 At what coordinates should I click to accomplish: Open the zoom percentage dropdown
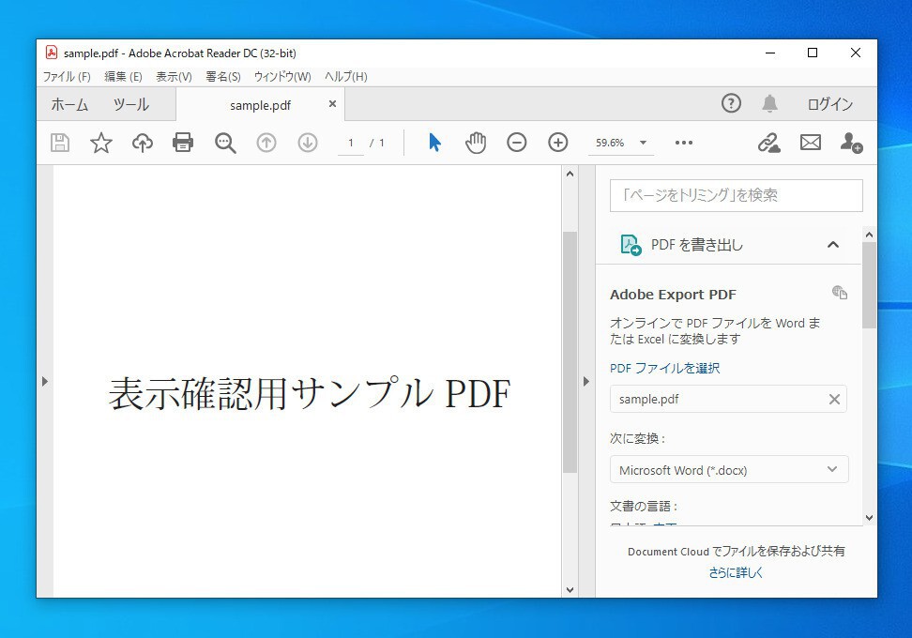643,143
